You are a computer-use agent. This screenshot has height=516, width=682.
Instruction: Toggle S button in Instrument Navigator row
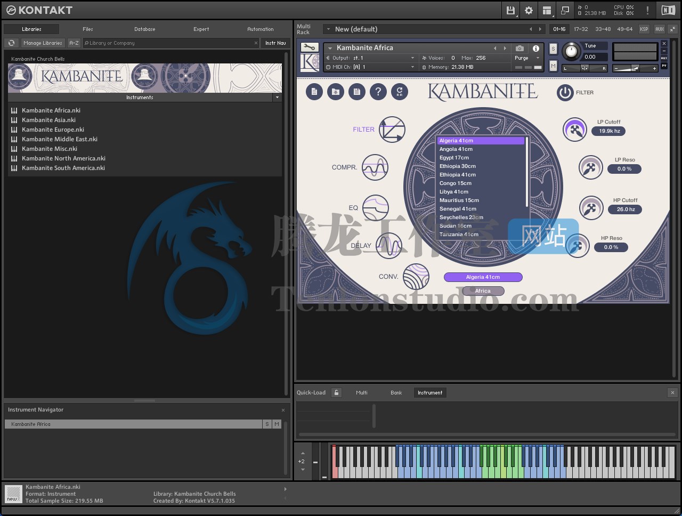point(267,424)
